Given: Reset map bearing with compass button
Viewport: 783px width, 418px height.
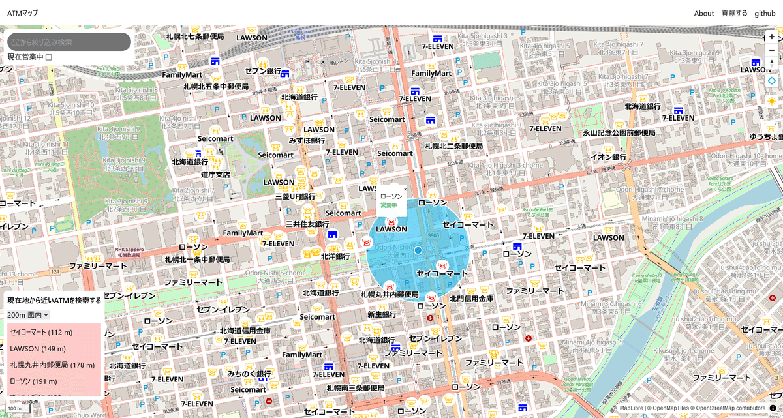Looking at the screenshot, I should pyautogui.click(x=772, y=63).
